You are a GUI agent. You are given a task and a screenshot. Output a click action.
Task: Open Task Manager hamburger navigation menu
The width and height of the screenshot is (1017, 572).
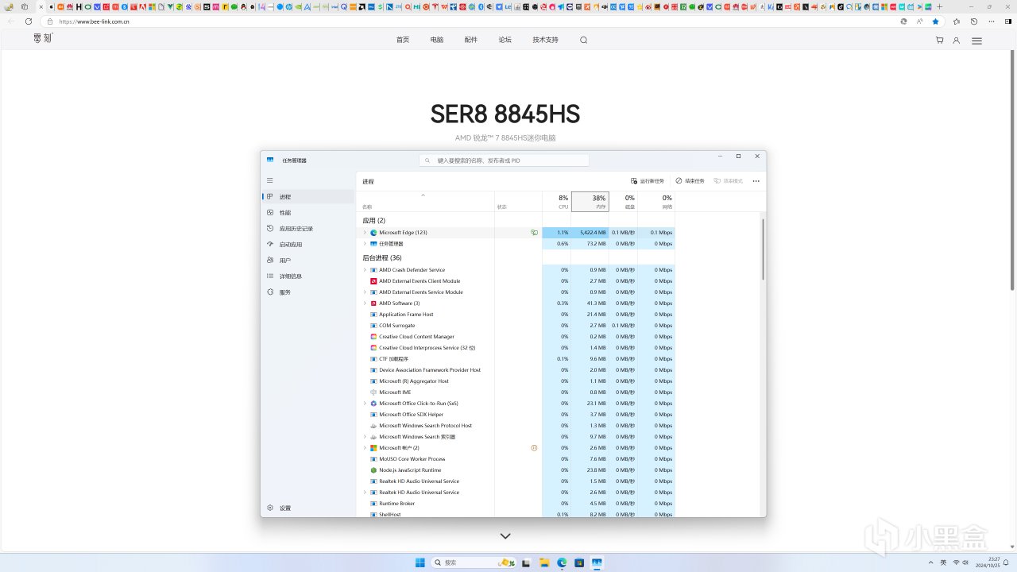(x=270, y=180)
